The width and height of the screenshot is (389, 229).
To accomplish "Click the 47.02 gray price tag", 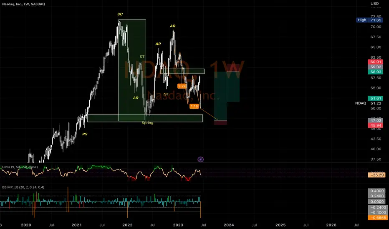I will coord(376,120).
